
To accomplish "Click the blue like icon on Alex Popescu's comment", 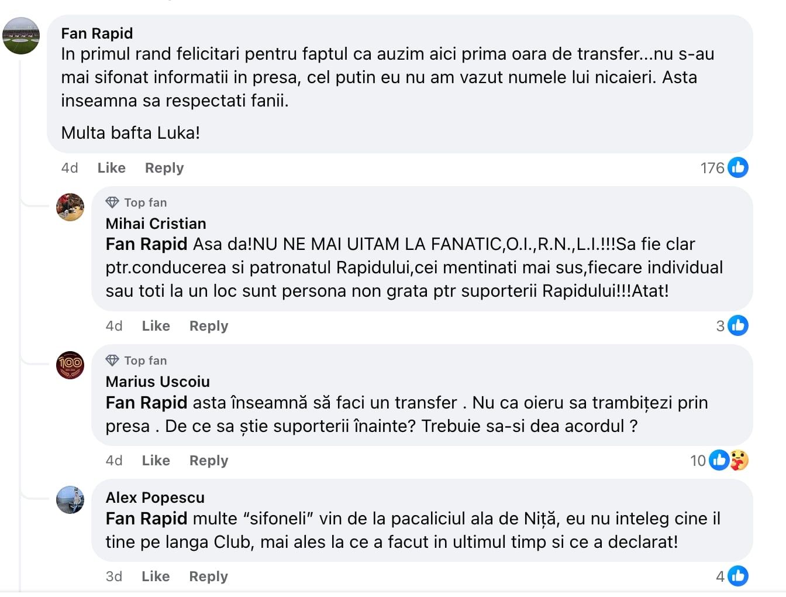I will (738, 576).
